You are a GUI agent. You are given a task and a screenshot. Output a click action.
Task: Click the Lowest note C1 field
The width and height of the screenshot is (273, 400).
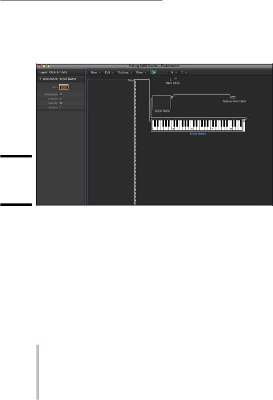pyautogui.click(x=61, y=108)
